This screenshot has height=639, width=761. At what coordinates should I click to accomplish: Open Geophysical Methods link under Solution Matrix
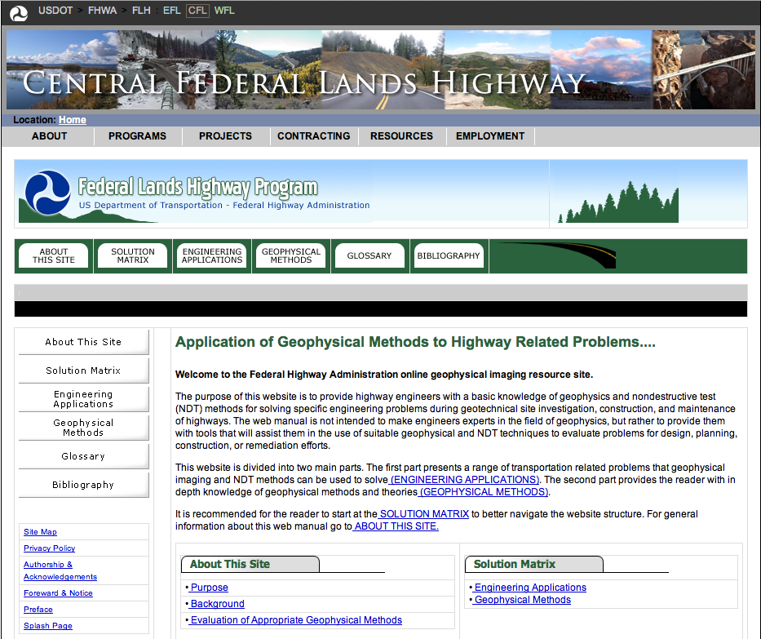(x=523, y=600)
